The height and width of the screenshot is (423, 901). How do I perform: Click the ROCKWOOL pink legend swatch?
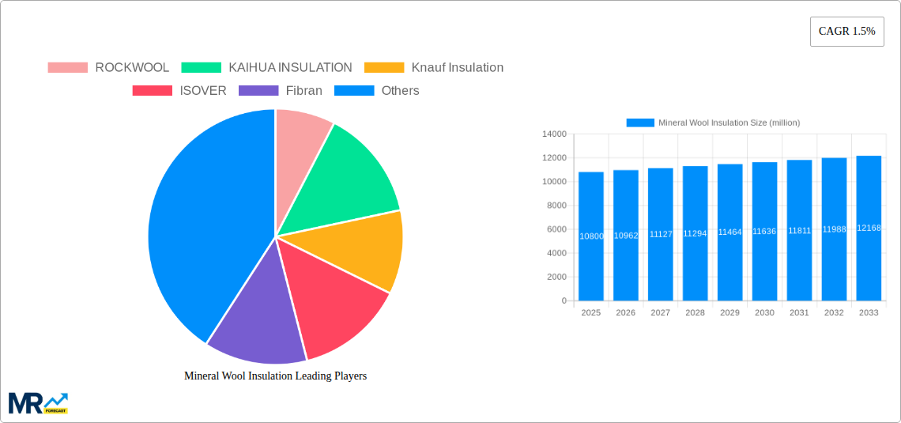[68, 67]
